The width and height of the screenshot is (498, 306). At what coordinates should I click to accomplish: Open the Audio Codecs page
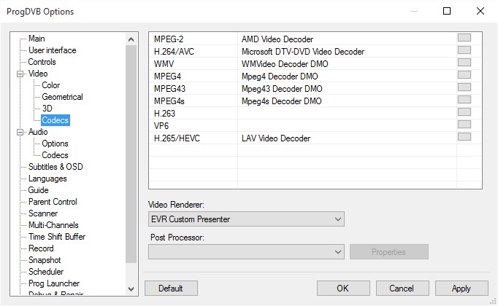55,155
